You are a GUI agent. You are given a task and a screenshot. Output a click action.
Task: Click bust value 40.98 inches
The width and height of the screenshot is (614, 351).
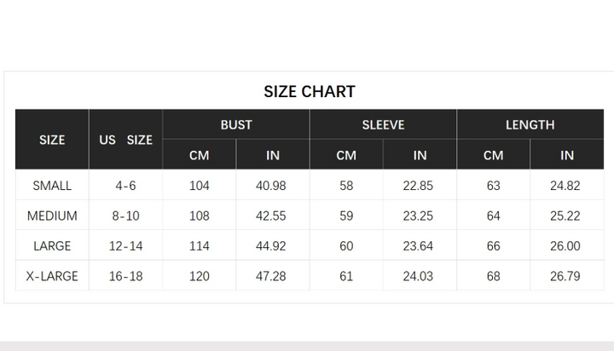click(270, 186)
